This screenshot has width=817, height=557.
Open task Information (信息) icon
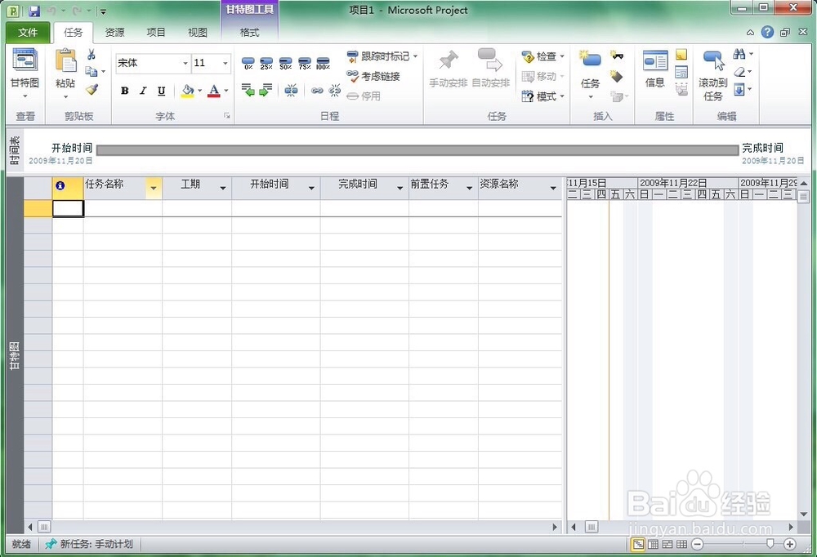pos(655,61)
